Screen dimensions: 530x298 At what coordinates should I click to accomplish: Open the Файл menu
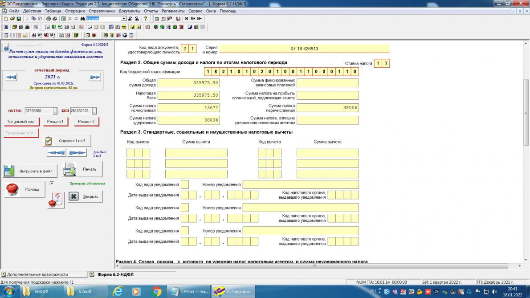(15, 11)
